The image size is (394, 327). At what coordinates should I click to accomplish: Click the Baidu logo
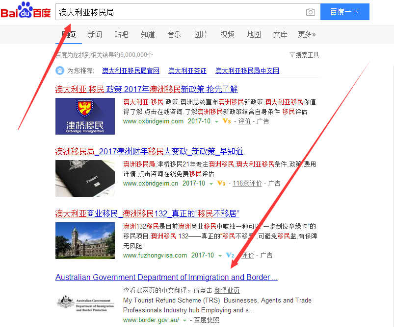click(26, 10)
